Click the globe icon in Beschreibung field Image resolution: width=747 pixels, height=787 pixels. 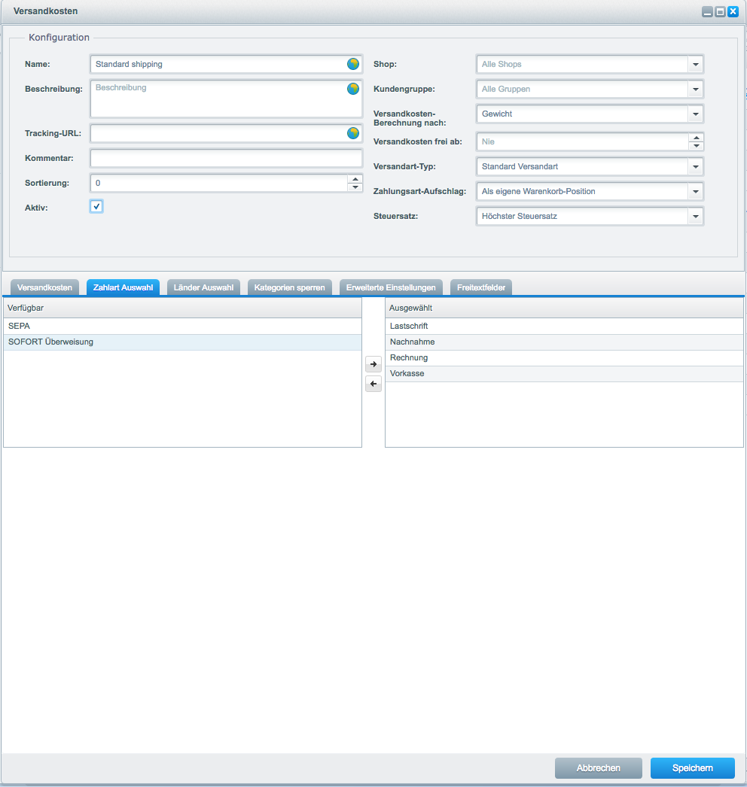[352, 89]
